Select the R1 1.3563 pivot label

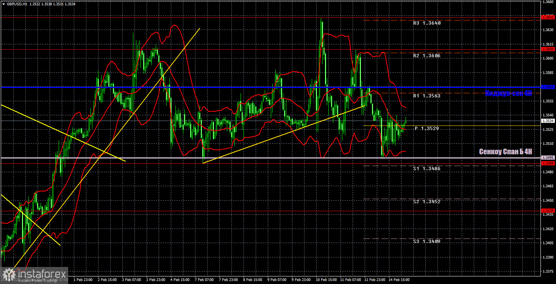(427, 96)
